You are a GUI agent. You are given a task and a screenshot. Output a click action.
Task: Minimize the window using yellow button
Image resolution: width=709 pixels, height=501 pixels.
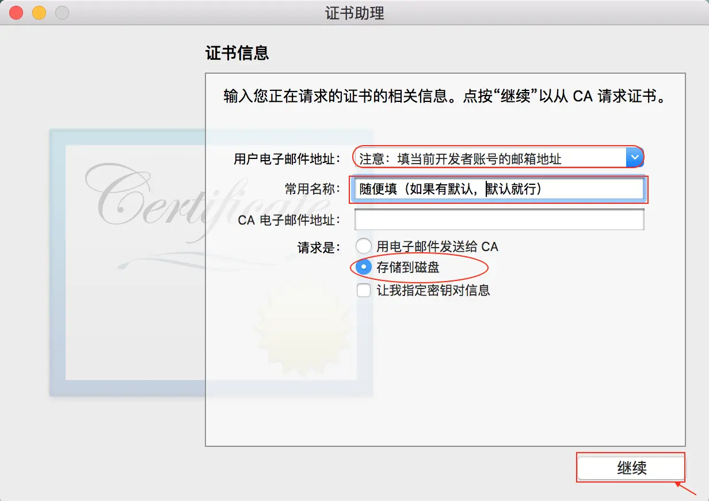tap(39, 13)
